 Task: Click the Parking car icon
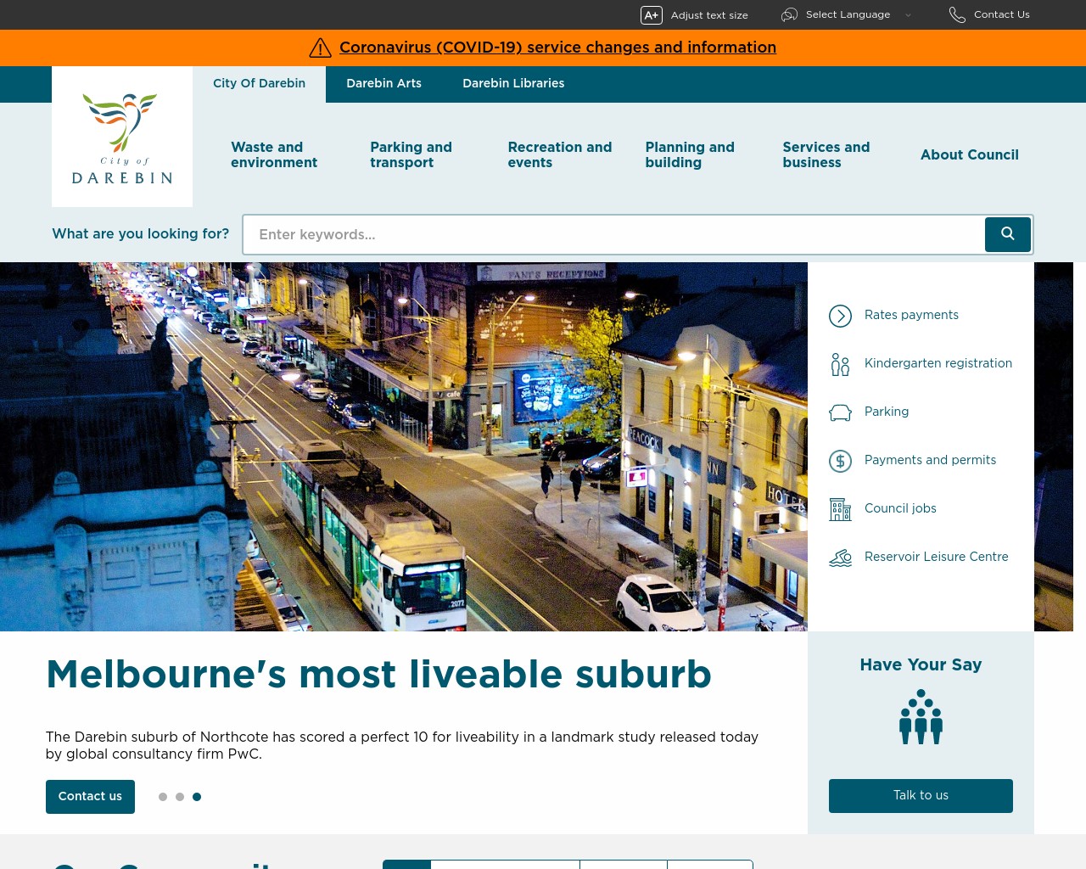pyautogui.click(x=840, y=412)
